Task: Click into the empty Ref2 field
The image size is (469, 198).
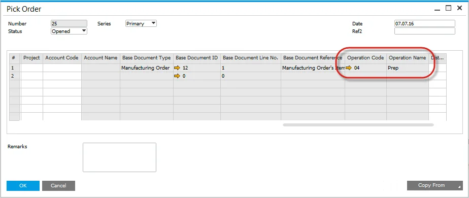Action: click(x=425, y=31)
